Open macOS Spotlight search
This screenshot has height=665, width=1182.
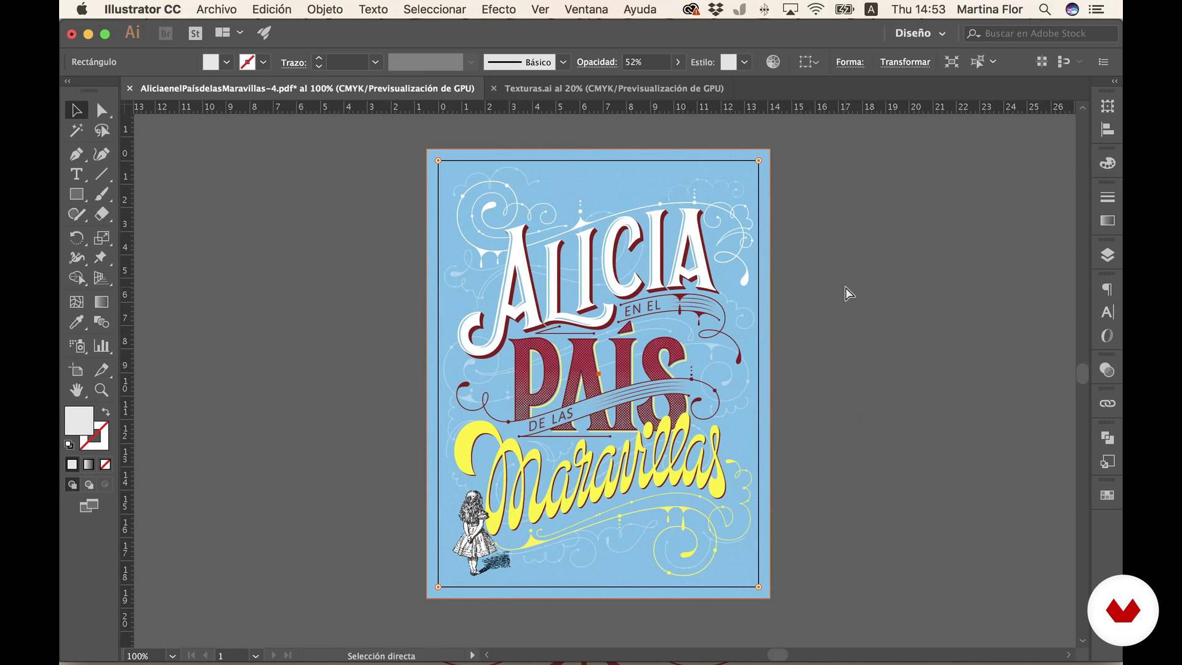point(1045,9)
